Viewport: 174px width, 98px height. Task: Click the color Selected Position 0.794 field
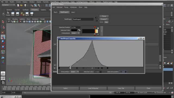[76, 27]
